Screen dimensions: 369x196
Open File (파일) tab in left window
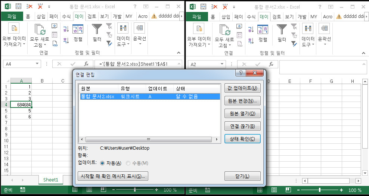point(12,16)
